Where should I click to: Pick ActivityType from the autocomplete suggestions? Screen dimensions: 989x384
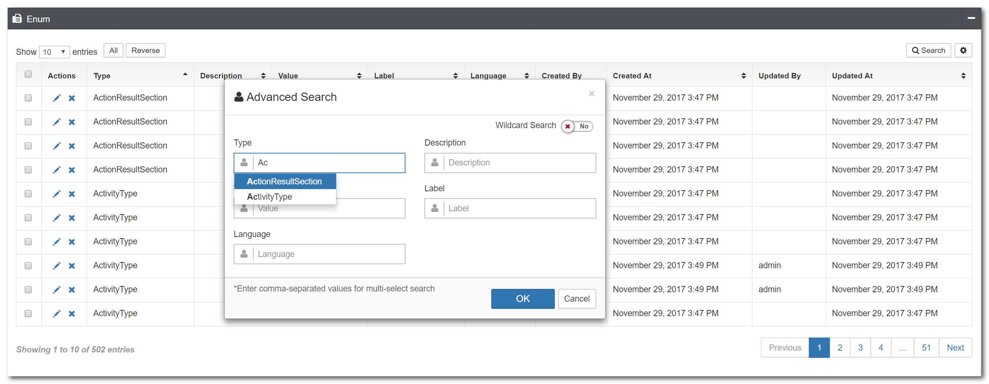click(285, 197)
